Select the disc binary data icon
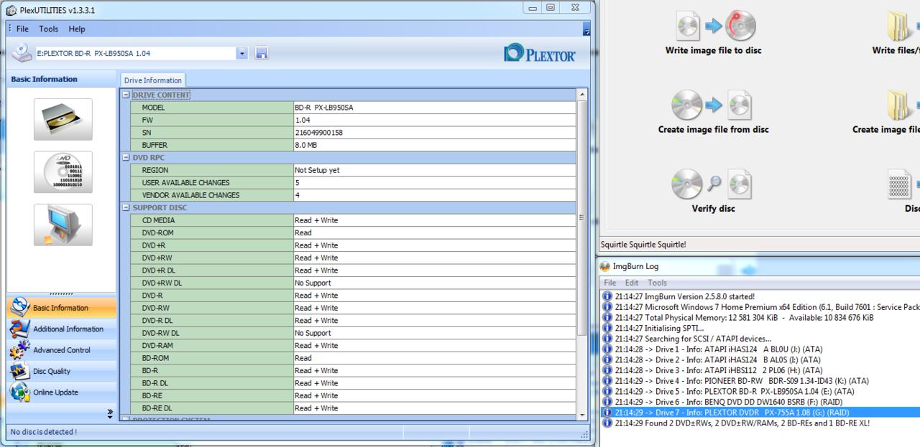 tap(63, 172)
